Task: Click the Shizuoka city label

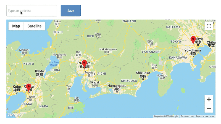Action: click(143, 75)
